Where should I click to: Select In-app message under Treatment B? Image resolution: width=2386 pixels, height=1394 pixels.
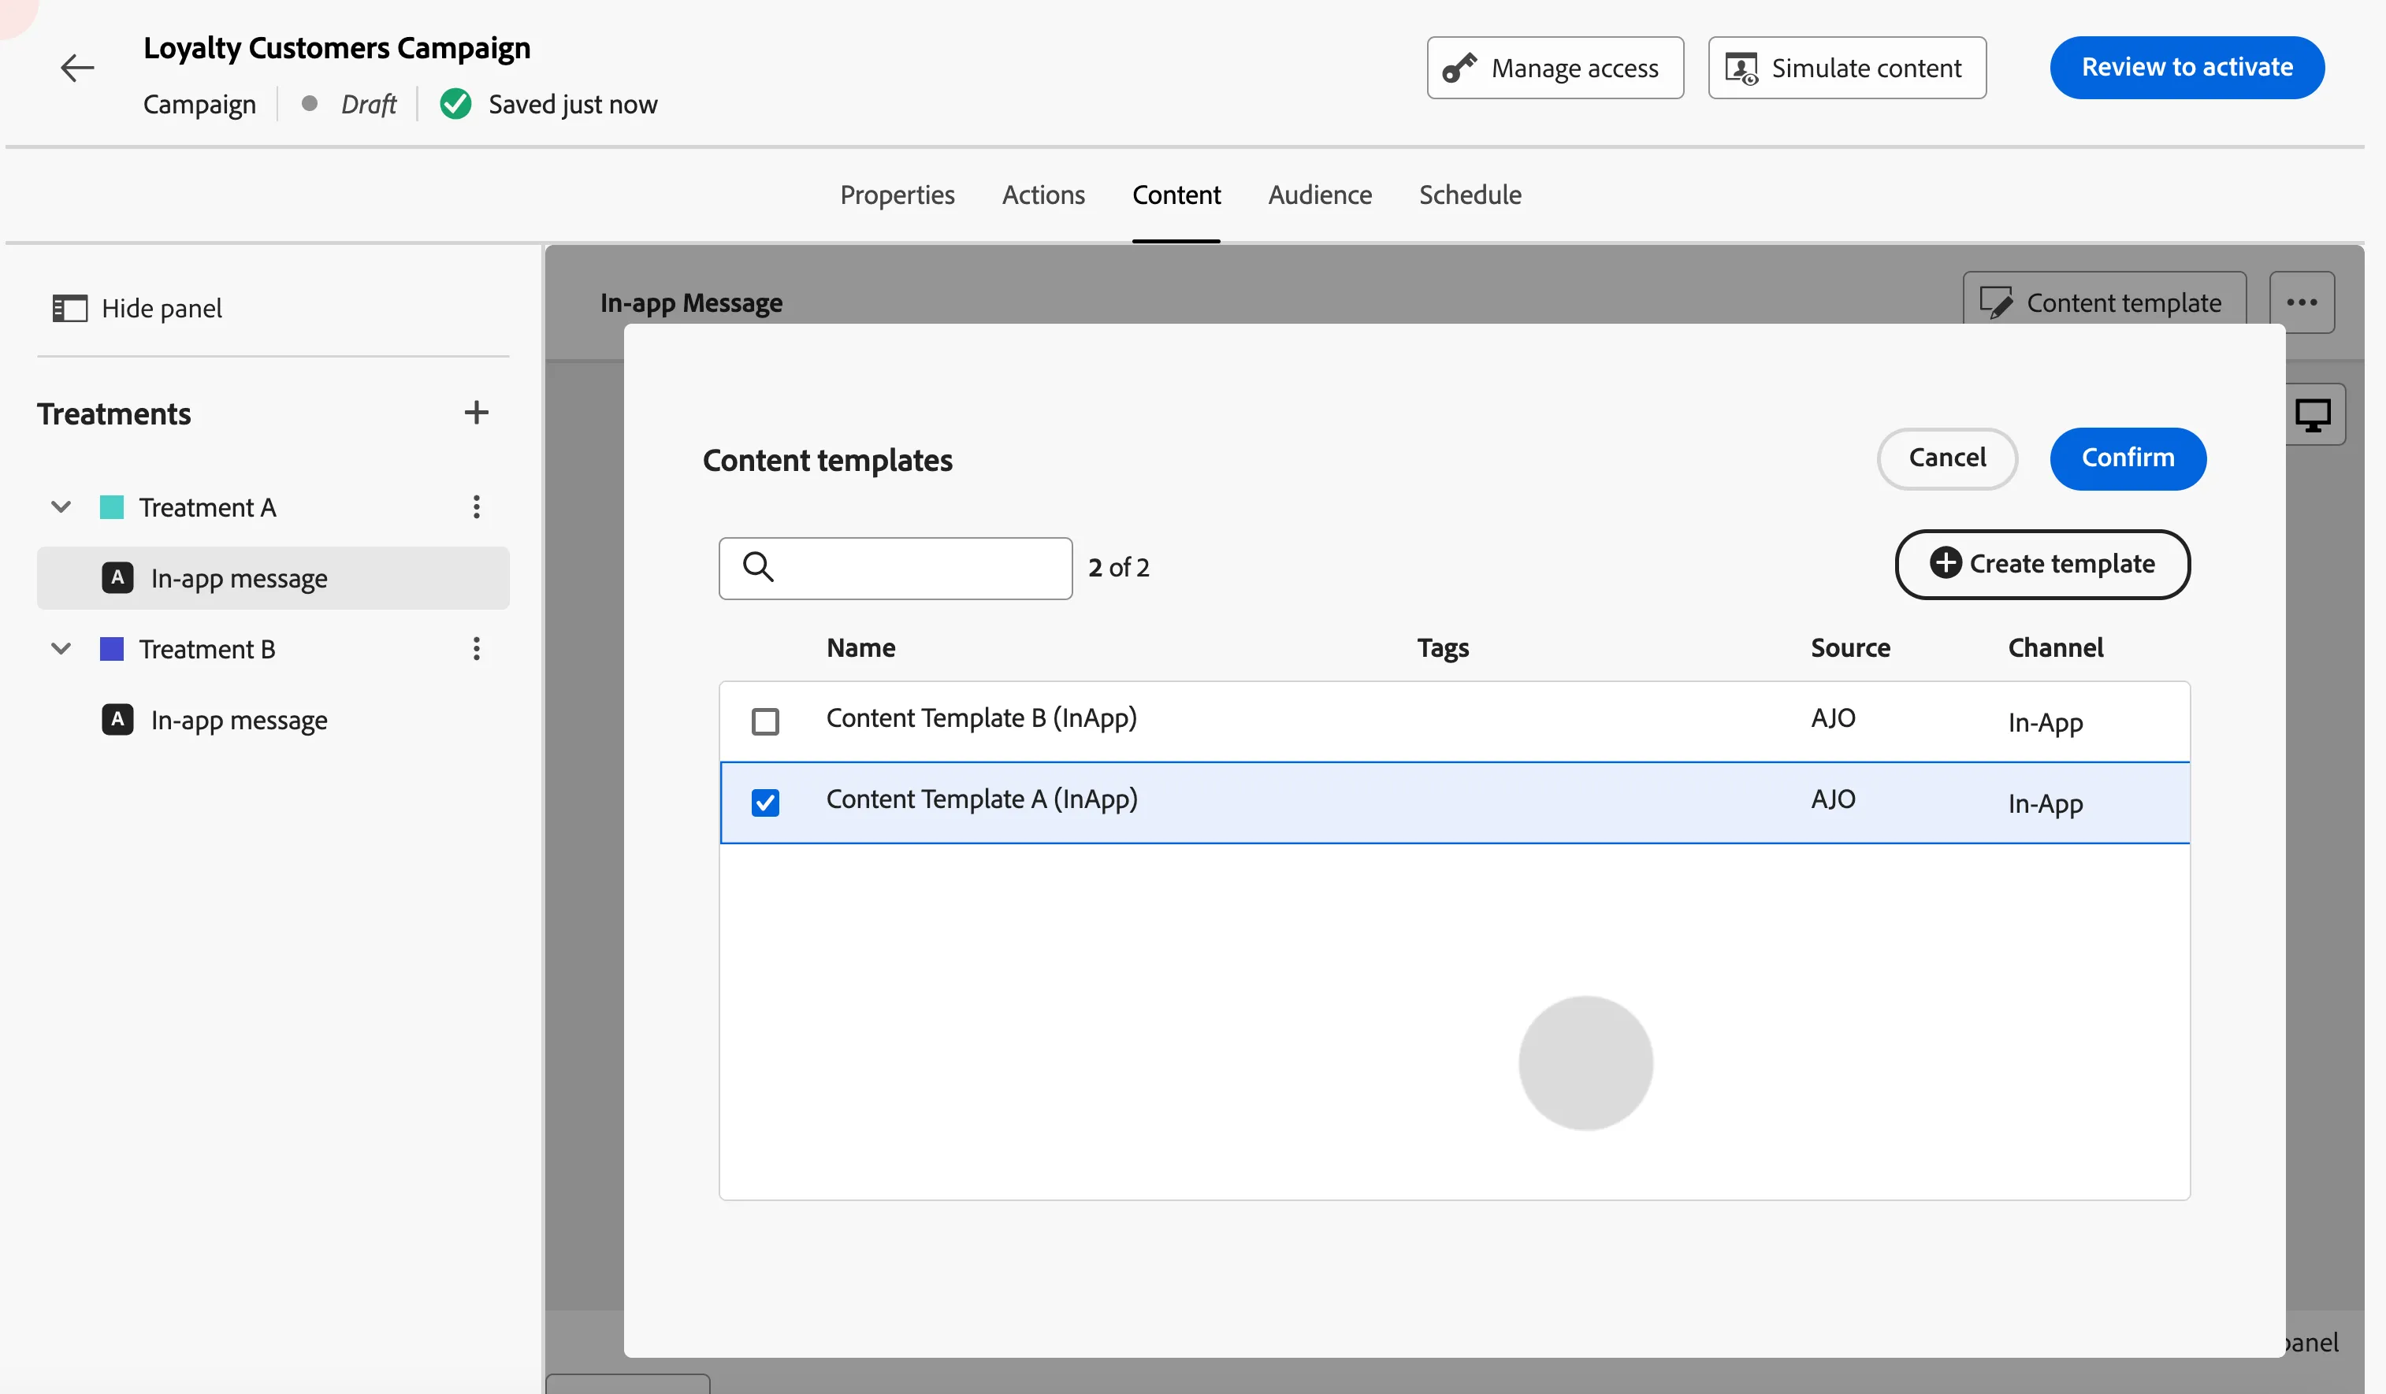tap(273, 720)
